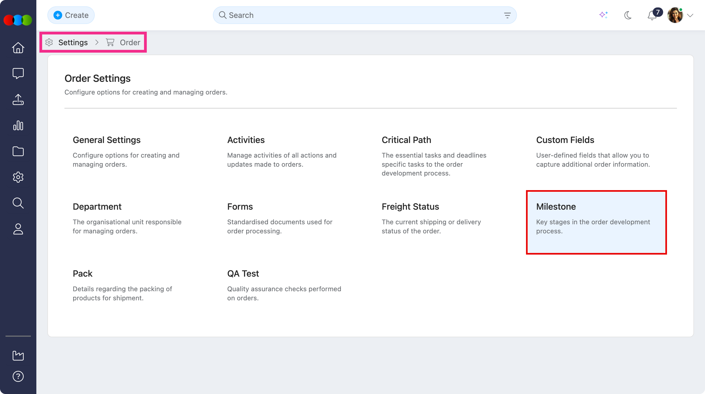The width and height of the screenshot is (705, 394).
Task: Click the Search input field
Action: point(365,15)
